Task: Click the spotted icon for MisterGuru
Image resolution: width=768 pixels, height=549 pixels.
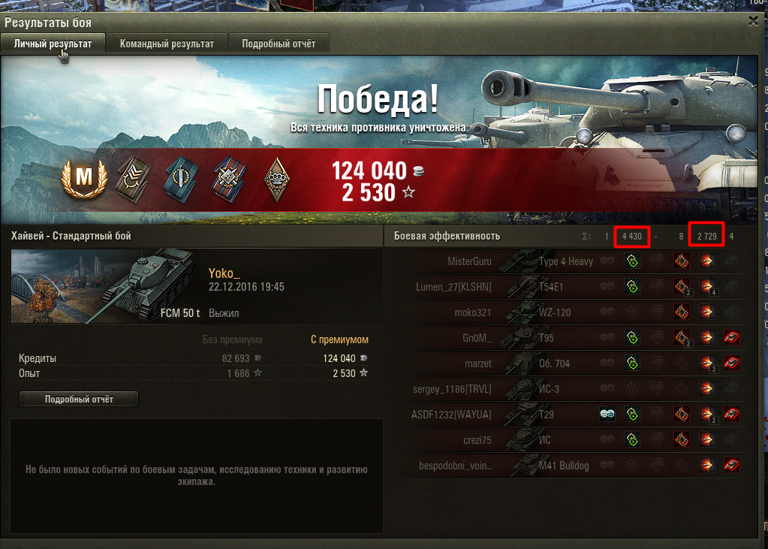Action: coord(632,261)
